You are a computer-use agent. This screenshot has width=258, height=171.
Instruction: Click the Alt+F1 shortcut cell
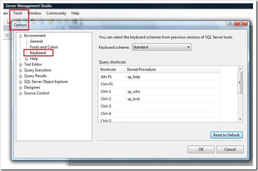pyautogui.click(x=112, y=77)
